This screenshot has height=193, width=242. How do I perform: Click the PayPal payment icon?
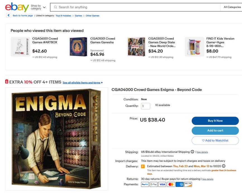tap(145, 185)
